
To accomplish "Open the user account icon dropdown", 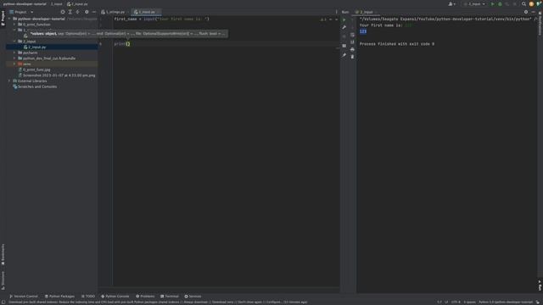I will [x=451, y=4].
